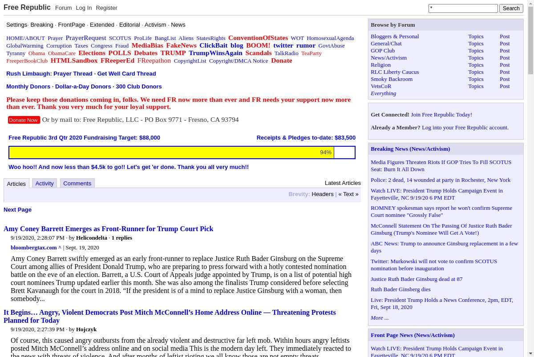
Task: Open poster Helicondelta's profile
Action: point(92,238)
